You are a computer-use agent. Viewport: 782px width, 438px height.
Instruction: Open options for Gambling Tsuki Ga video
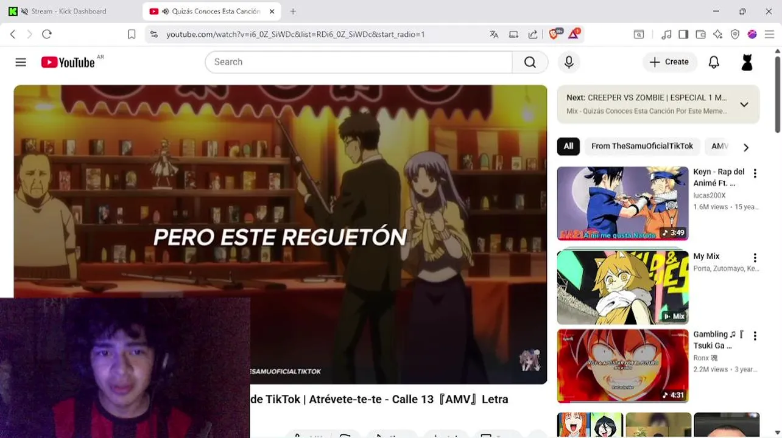[x=755, y=336]
